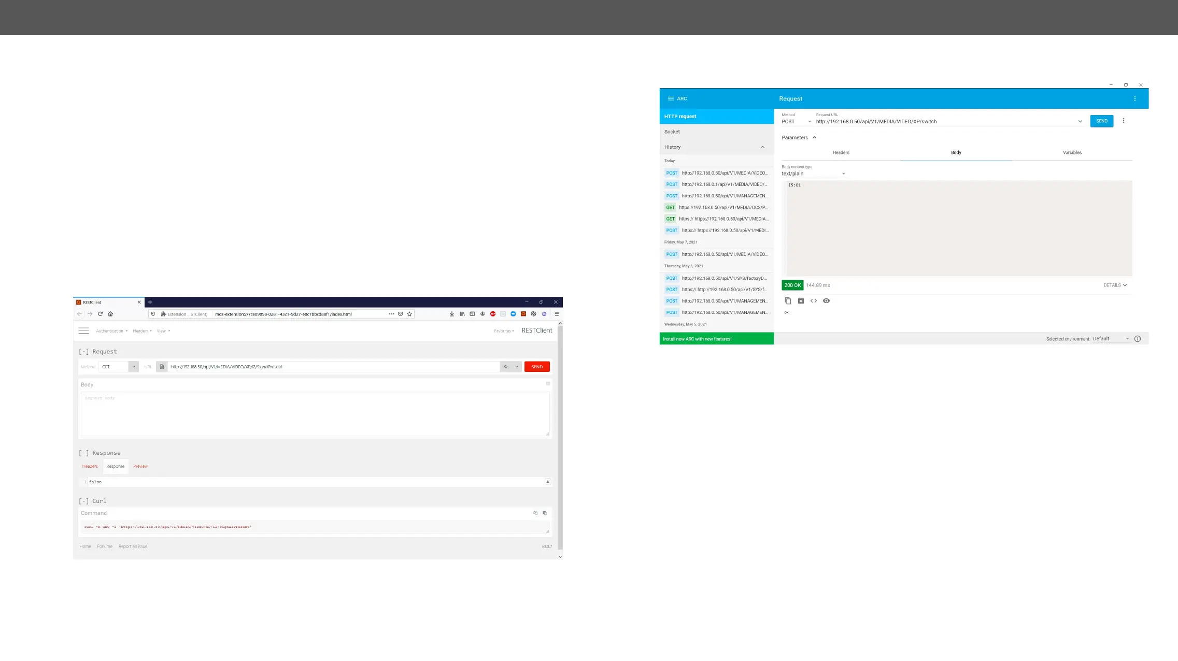Click the tracking protection shield icon
The height and width of the screenshot is (661, 1178).
tap(153, 314)
